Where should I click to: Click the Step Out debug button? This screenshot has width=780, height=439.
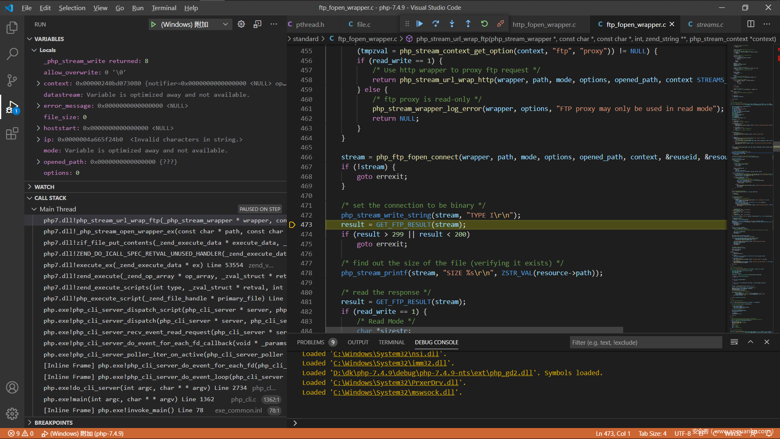pyautogui.click(x=468, y=24)
